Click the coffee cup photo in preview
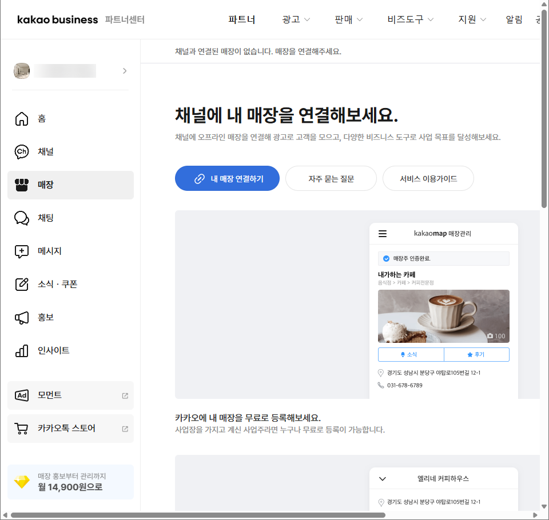Screen dimensions: 549x520 pos(444,317)
